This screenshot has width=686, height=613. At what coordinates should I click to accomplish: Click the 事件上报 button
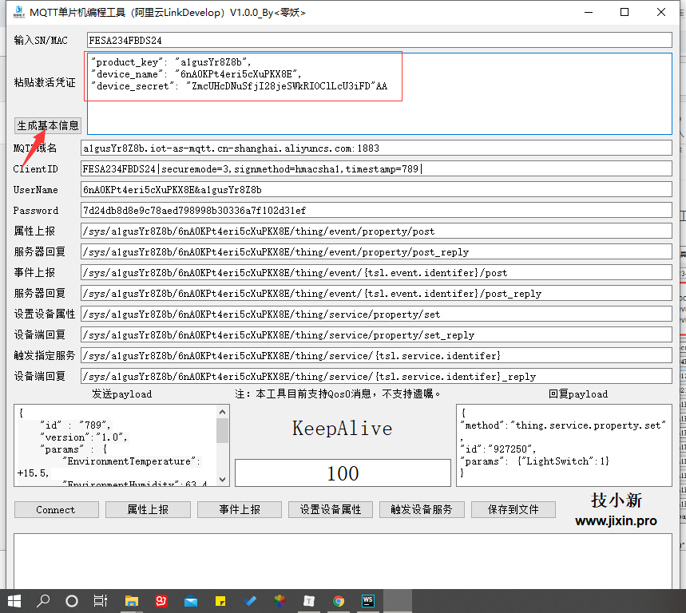click(240, 510)
